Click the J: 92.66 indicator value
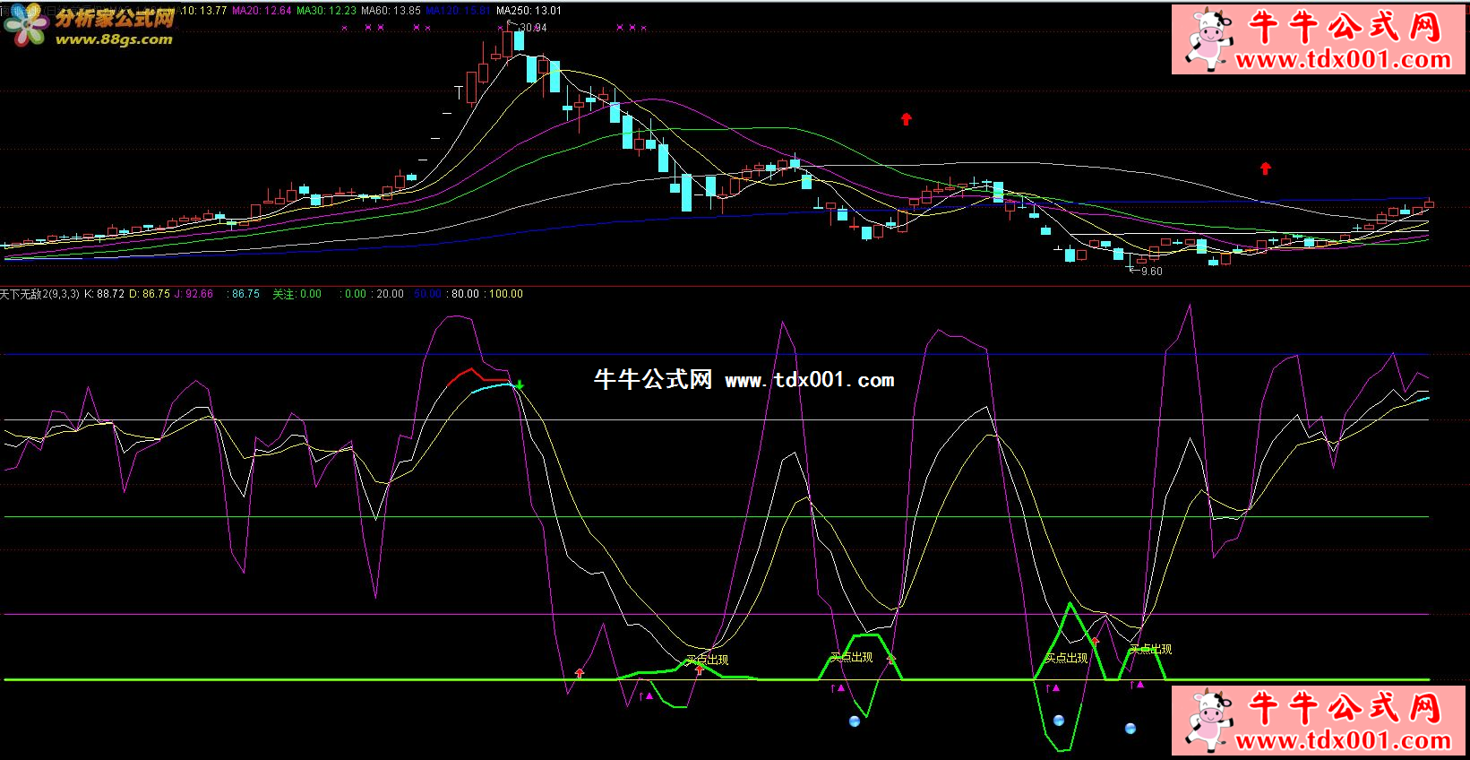Viewport: 1470px width, 760px height. click(x=193, y=294)
